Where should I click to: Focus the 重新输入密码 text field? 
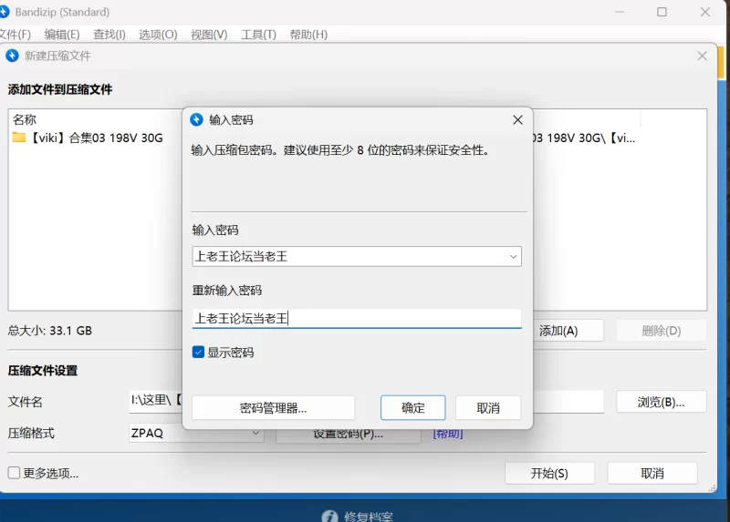click(356, 319)
